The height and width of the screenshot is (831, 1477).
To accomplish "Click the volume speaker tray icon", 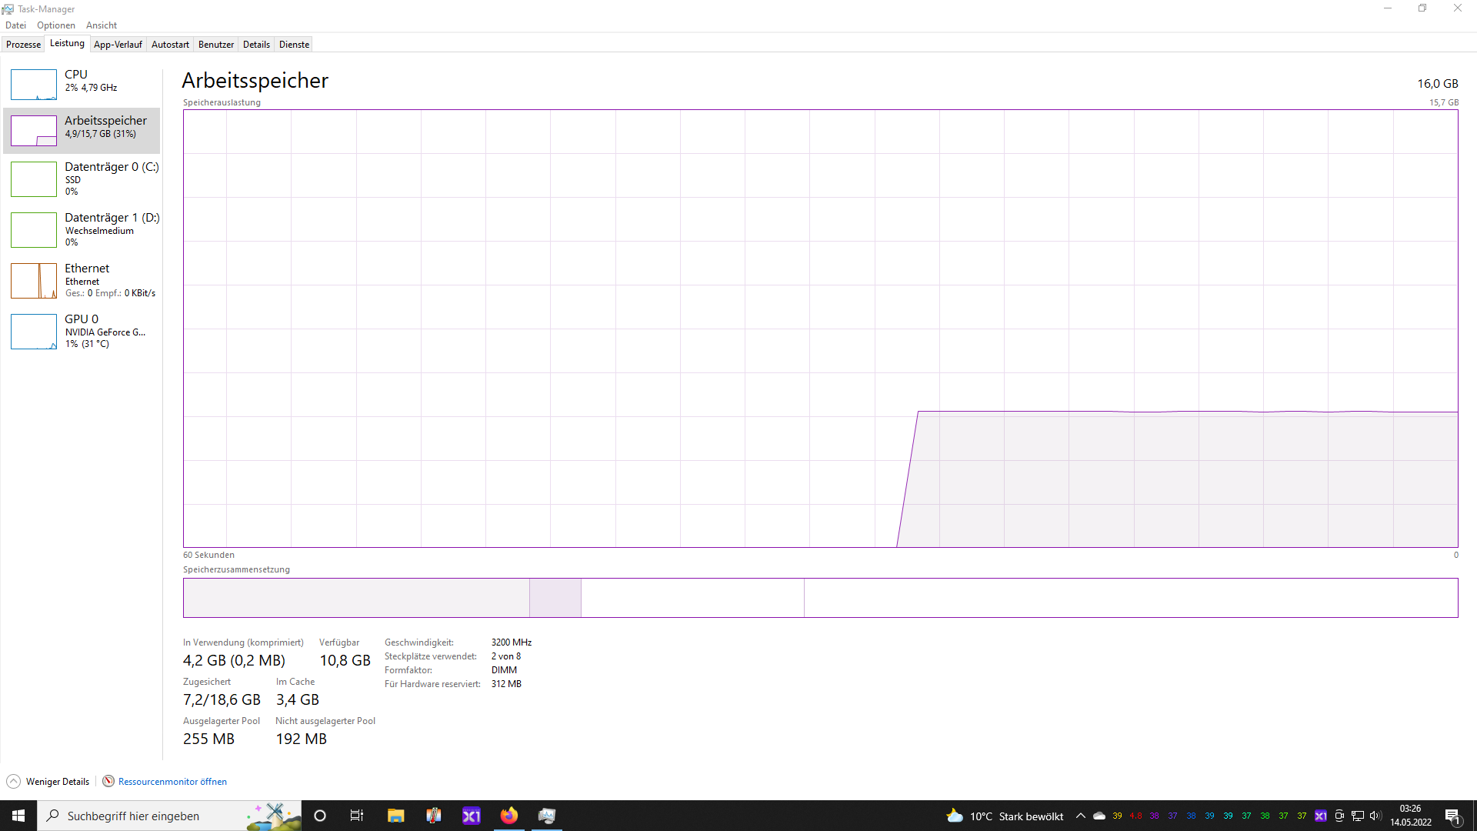I will 1375,816.
